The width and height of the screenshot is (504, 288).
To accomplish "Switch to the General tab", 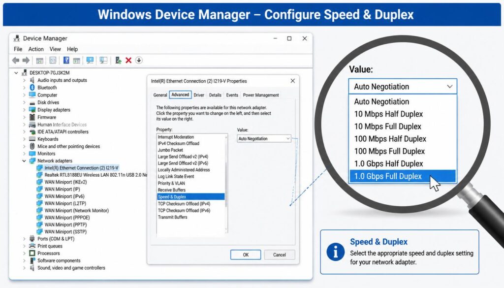I will coord(160,95).
